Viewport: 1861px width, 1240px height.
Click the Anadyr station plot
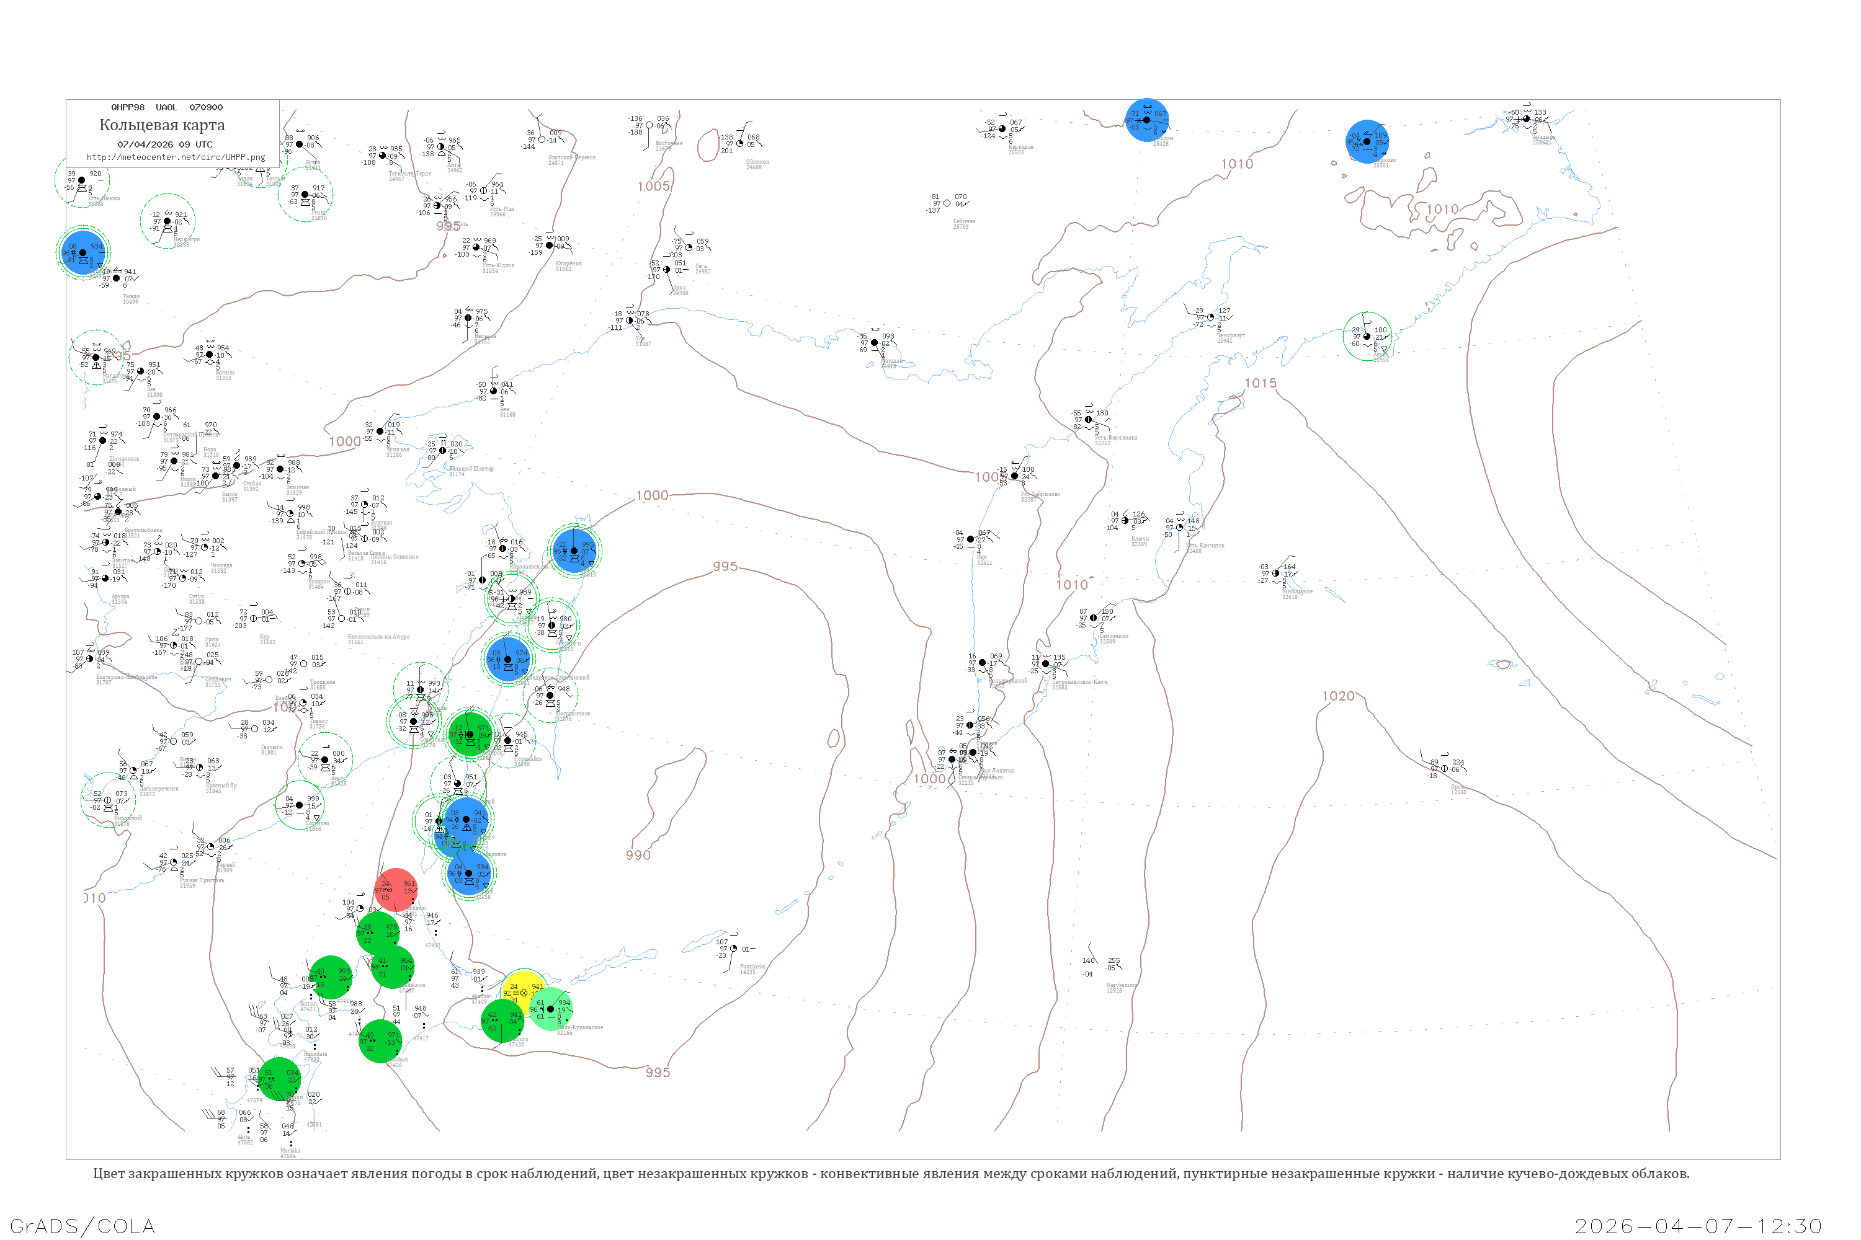[x=1526, y=120]
